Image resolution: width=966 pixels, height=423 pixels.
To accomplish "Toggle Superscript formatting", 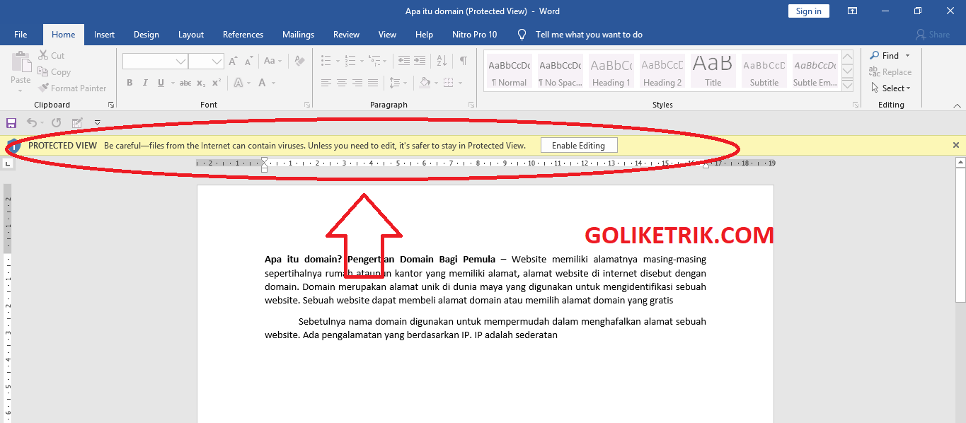I will 217,83.
